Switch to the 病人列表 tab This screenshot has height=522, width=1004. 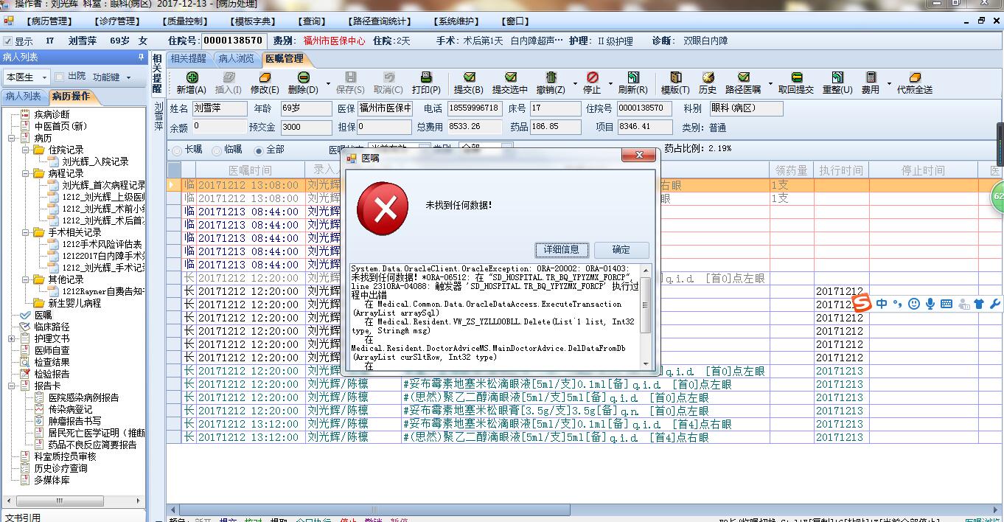(x=24, y=97)
